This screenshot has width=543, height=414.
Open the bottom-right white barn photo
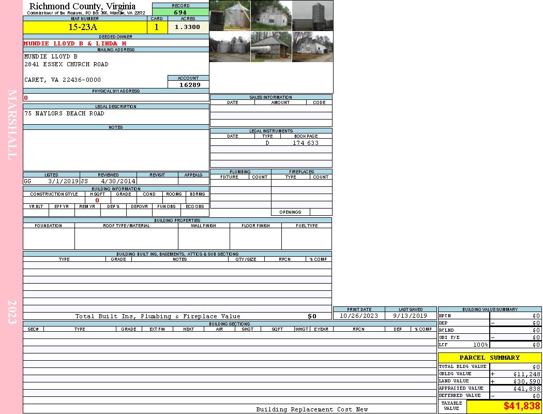(312, 47)
